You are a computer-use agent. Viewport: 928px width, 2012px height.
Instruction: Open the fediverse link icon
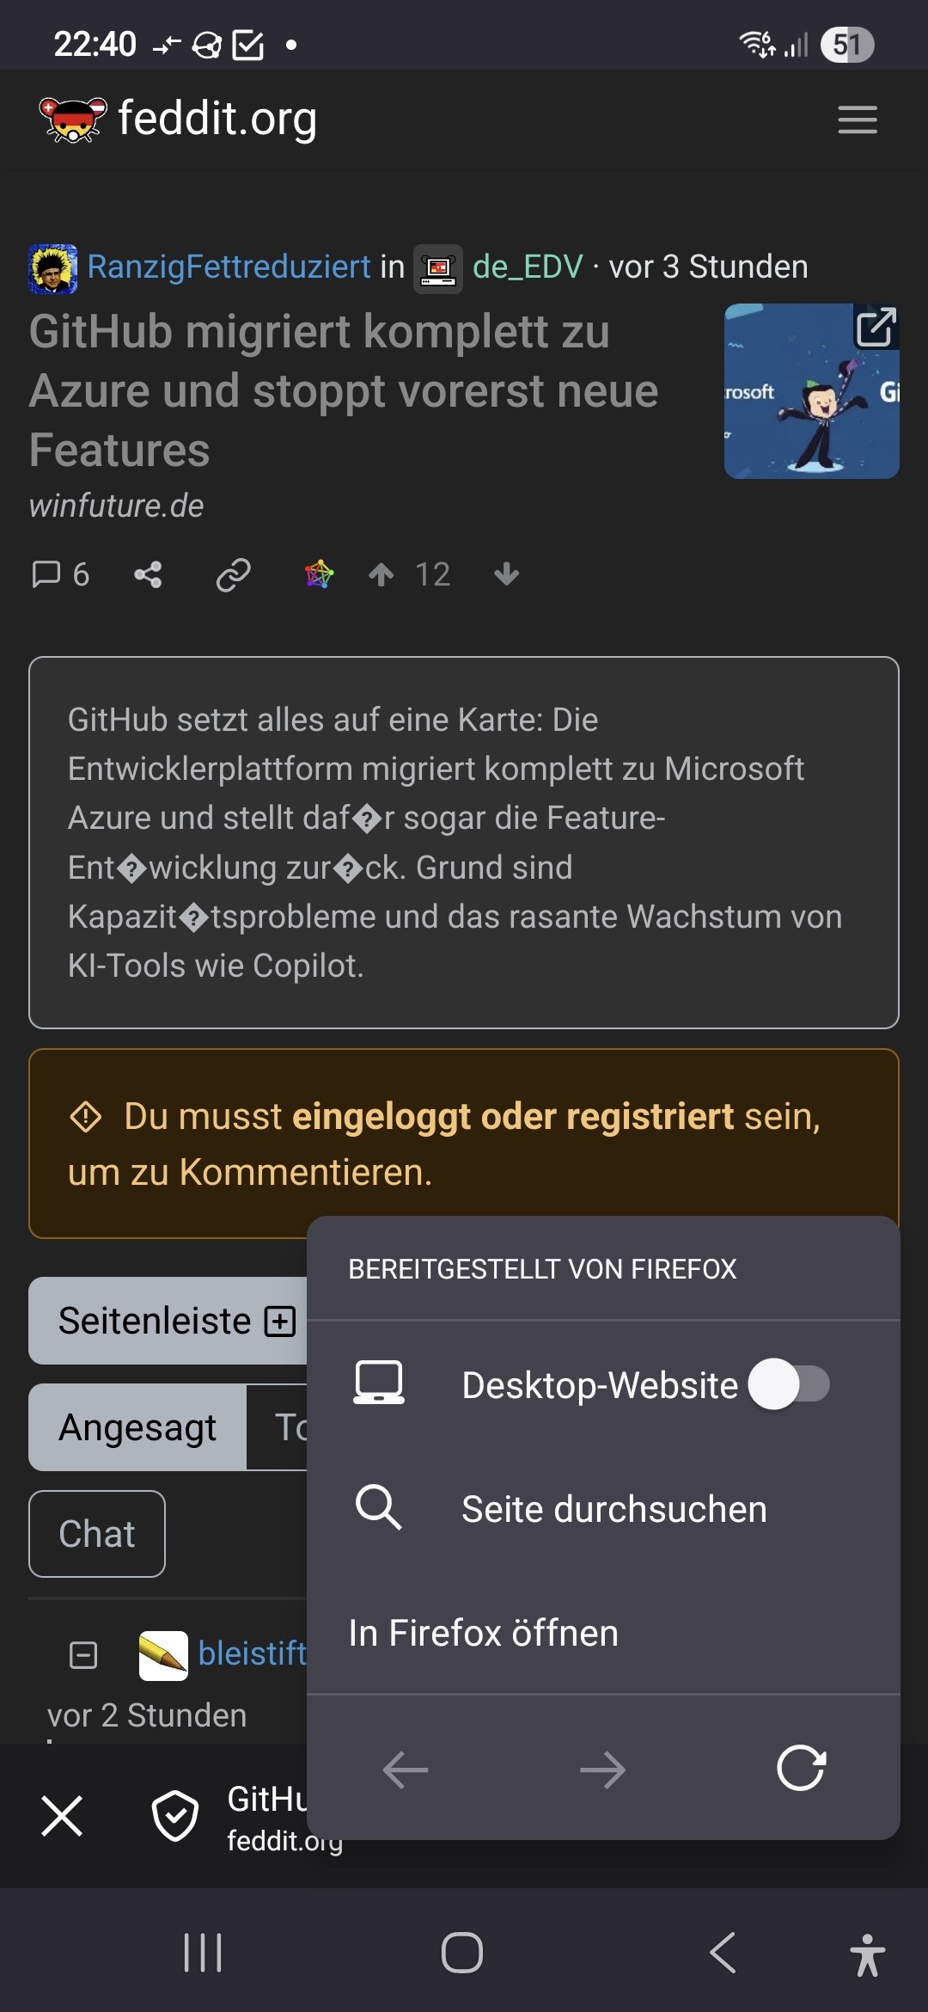coord(319,574)
